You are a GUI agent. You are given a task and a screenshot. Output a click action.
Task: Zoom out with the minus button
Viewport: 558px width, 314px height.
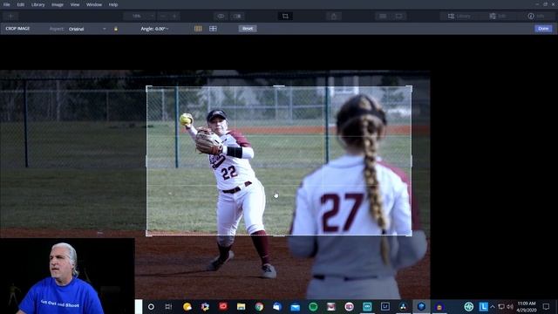pyautogui.click(x=163, y=17)
